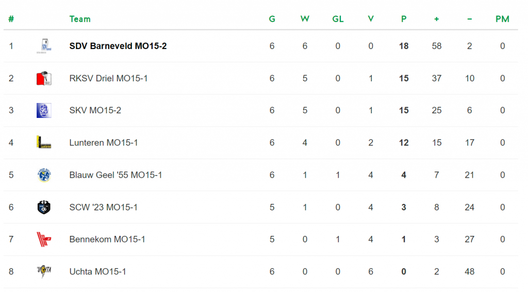Open Blauw Geel '55 MO15-1 link
This screenshot has height=292, width=528.
click(x=115, y=175)
